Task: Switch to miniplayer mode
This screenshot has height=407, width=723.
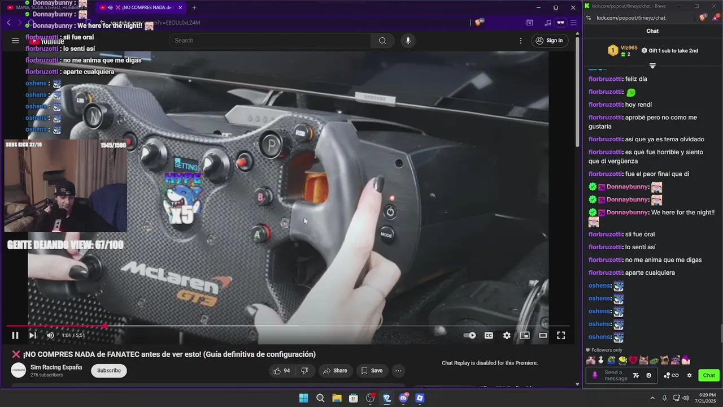Action: pos(525,335)
